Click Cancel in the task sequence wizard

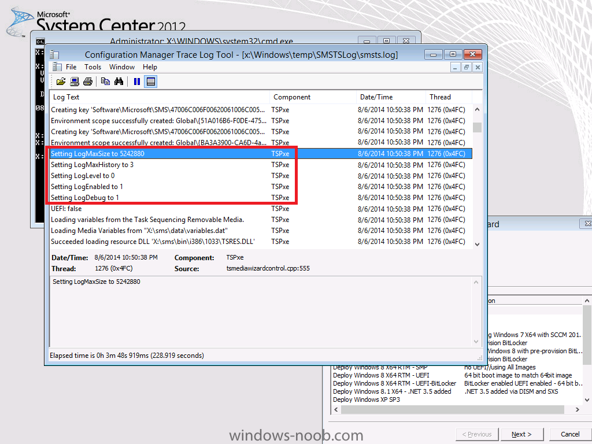[570, 434]
